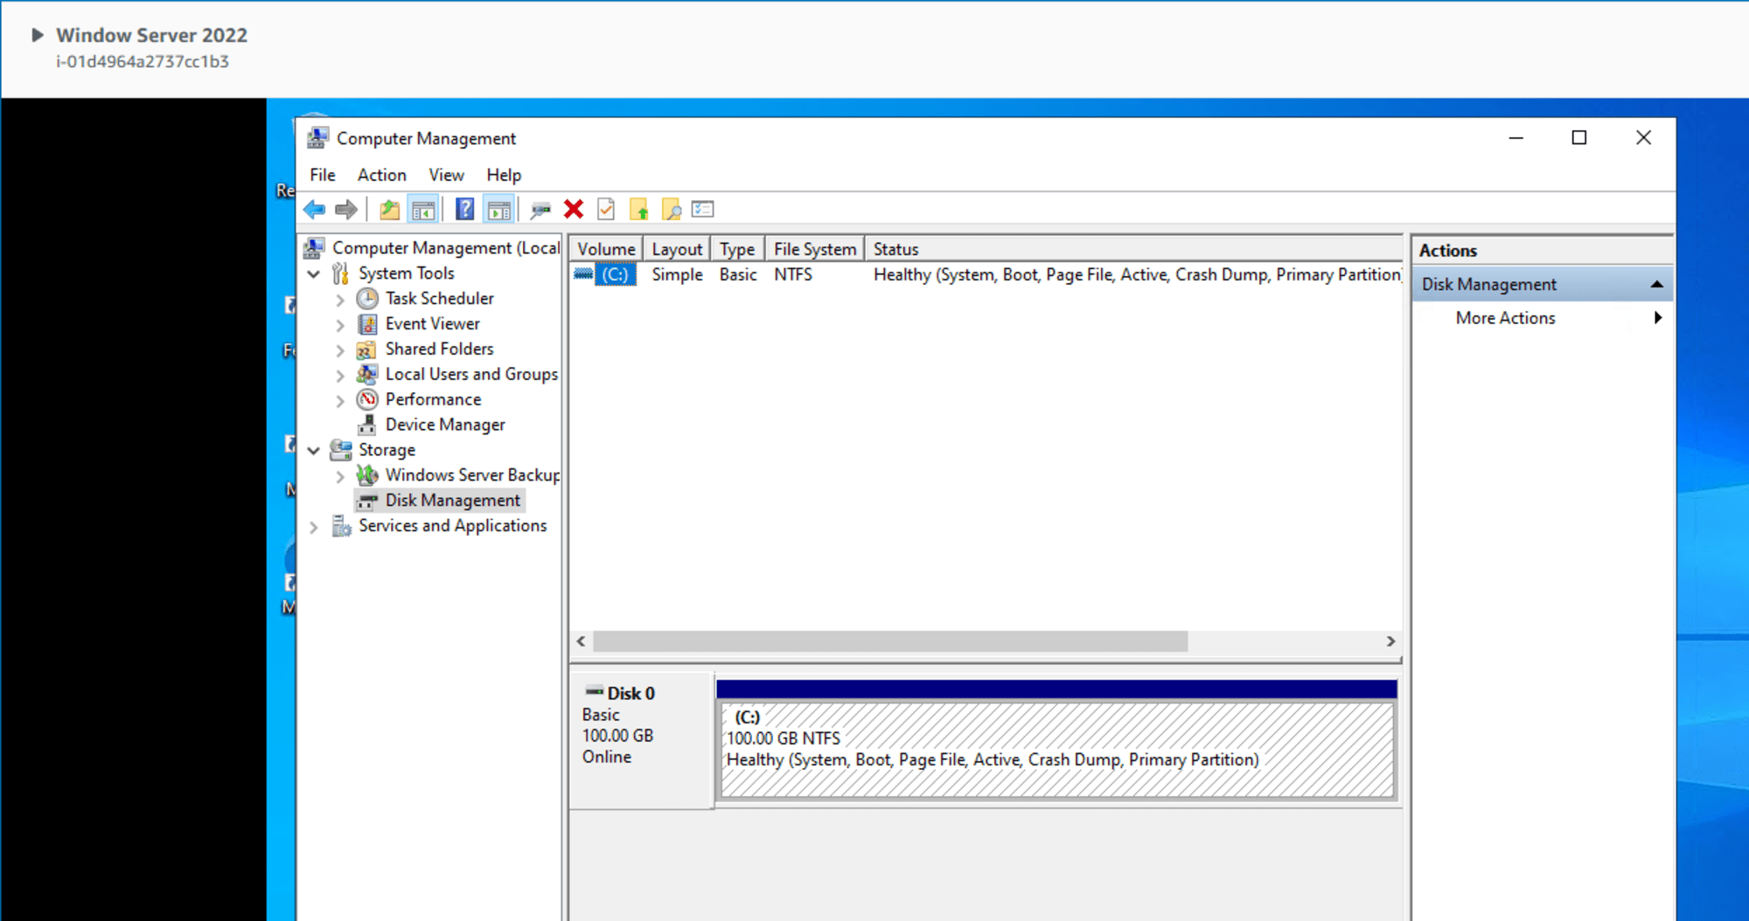Select Task Scheduler label in tree
1749x921 pixels.
click(440, 299)
